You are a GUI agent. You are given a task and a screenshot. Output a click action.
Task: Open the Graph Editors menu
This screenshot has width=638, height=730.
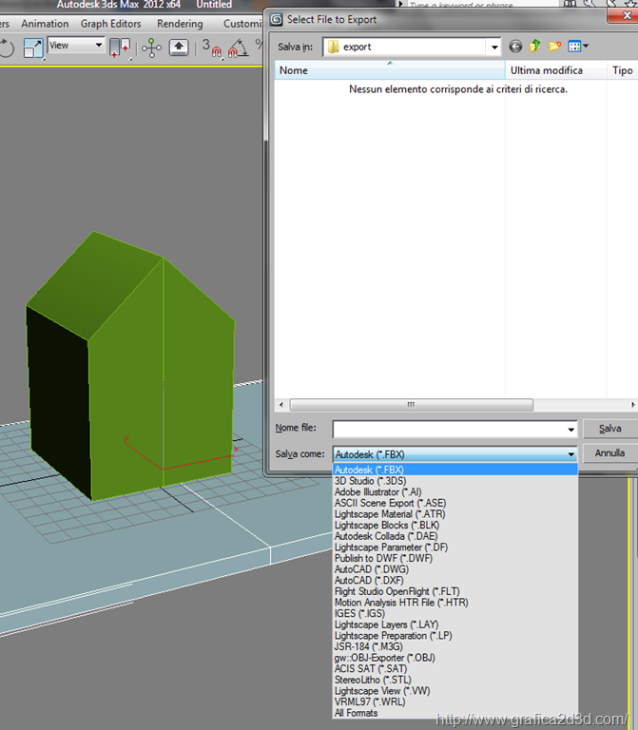(x=110, y=24)
